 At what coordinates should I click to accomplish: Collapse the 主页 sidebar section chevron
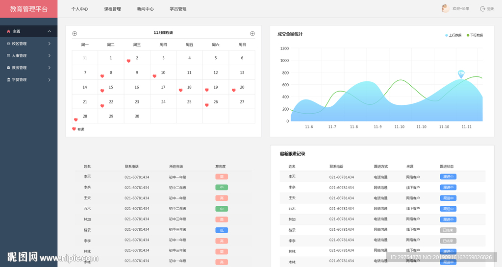(50, 31)
